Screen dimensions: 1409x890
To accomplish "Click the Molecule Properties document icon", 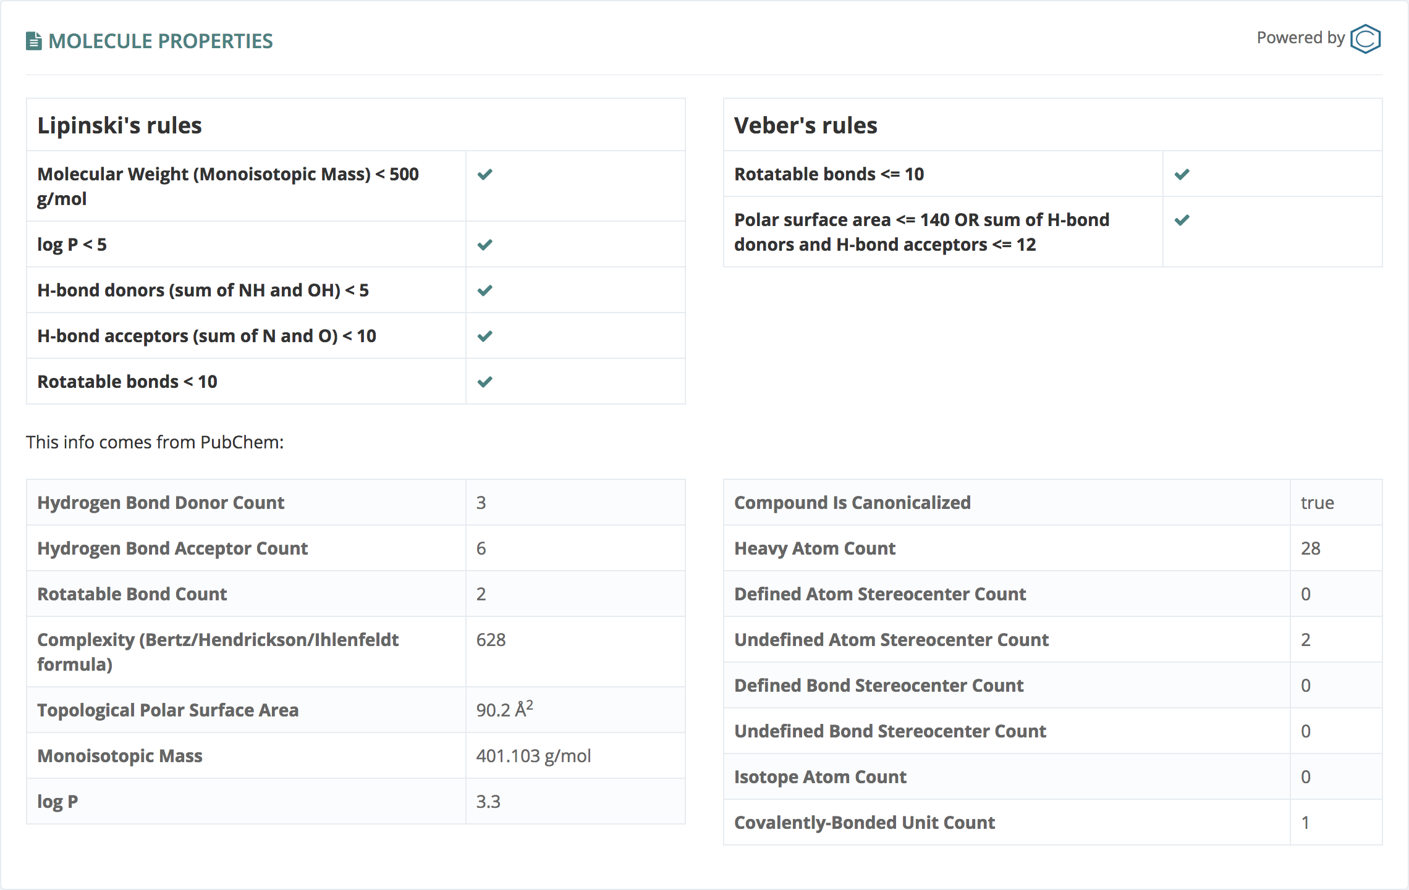I will point(34,41).
